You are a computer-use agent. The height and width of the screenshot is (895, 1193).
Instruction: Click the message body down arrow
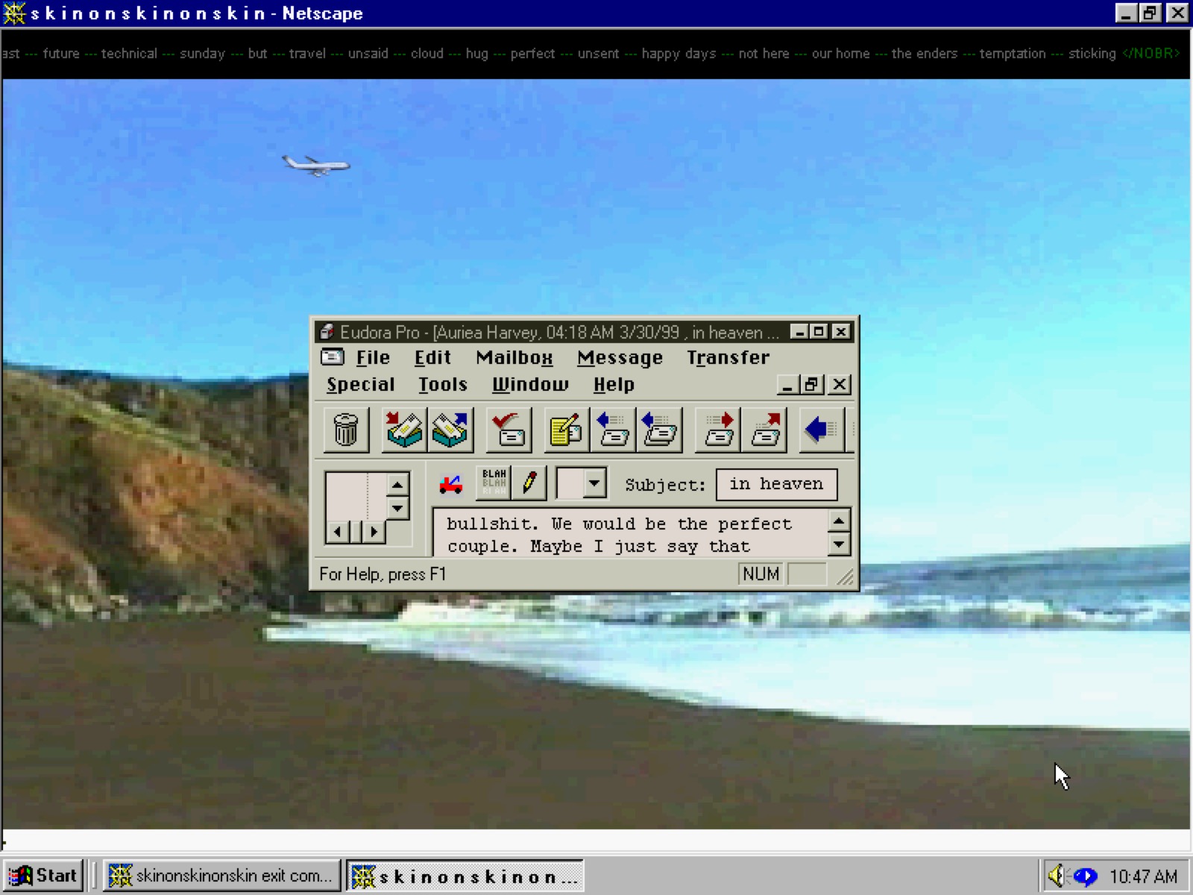click(x=839, y=544)
